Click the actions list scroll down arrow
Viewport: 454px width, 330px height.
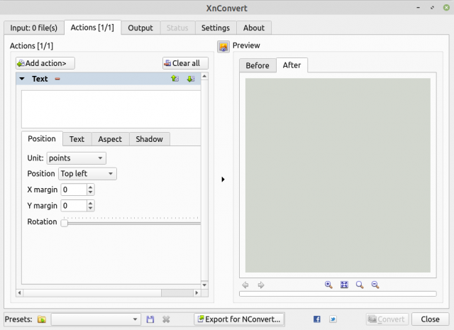[204, 285]
